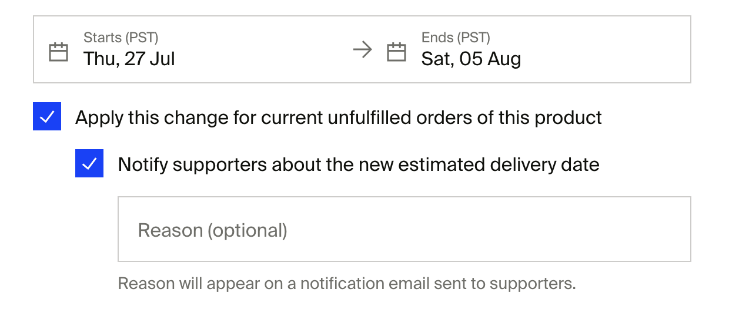The width and height of the screenshot is (729, 316).
Task: Select the 'Ends (PST)' label
Action: pyautogui.click(x=456, y=38)
